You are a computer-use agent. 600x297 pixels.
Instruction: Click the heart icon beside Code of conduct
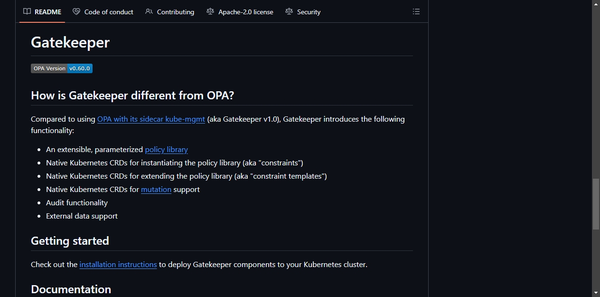[x=76, y=11]
